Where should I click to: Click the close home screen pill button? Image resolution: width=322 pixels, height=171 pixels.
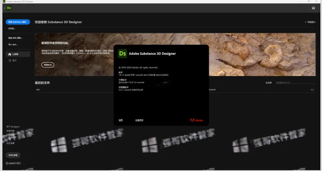coord(13,155)
